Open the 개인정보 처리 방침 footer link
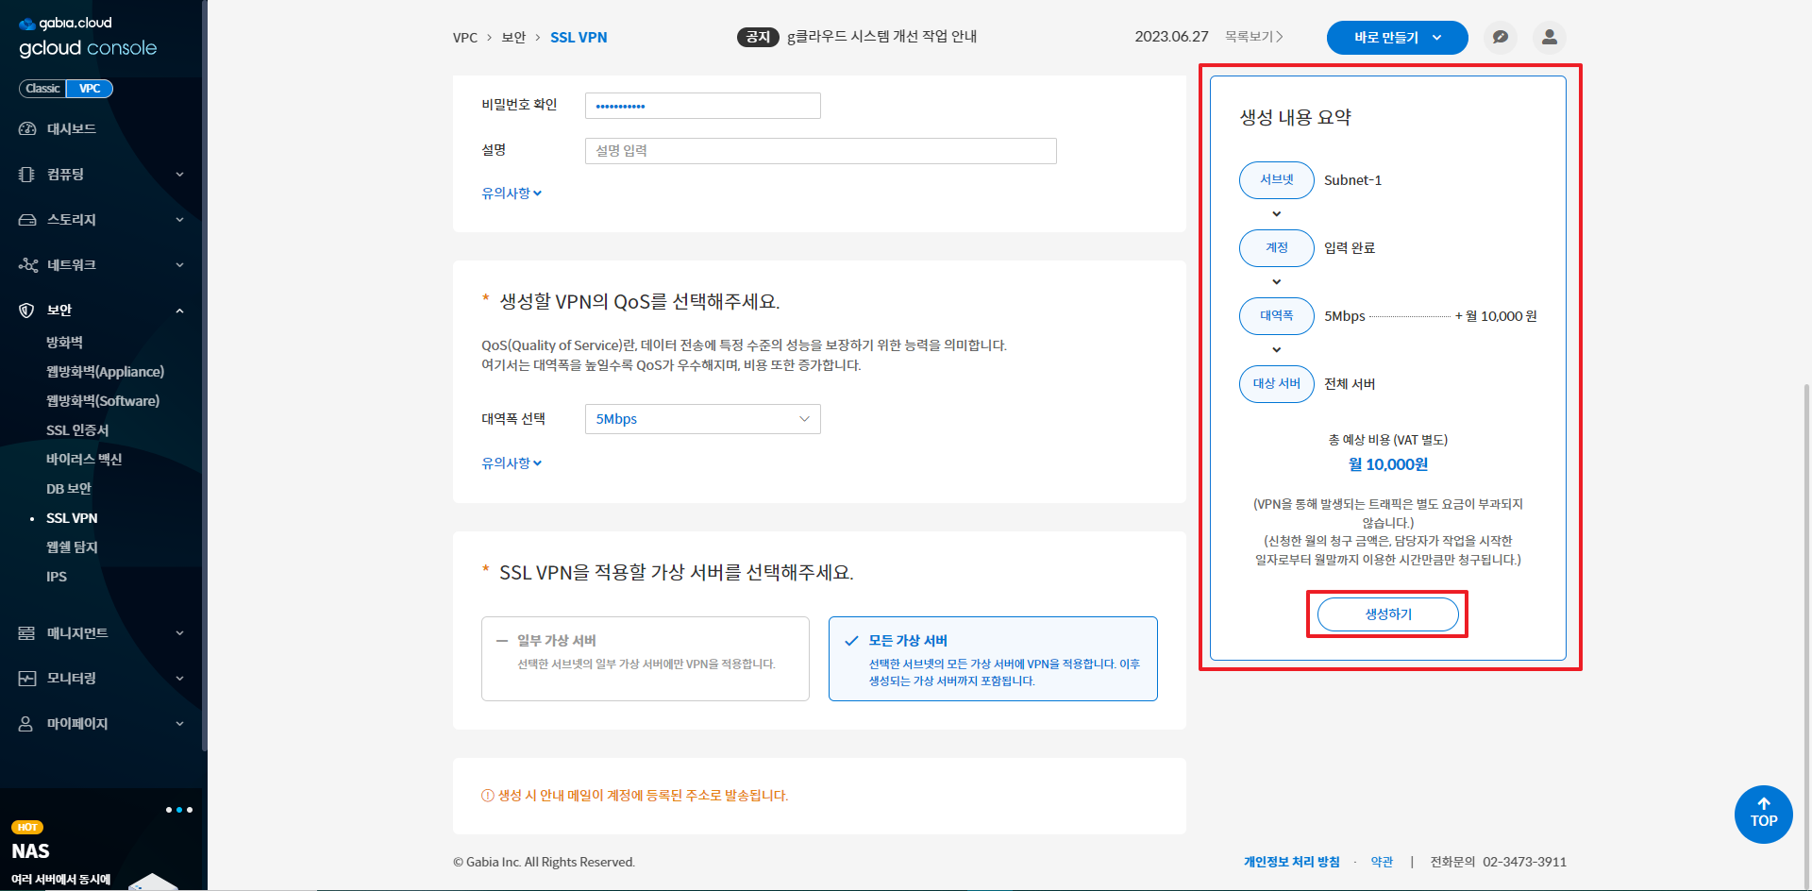 (x=1291, y=862)
